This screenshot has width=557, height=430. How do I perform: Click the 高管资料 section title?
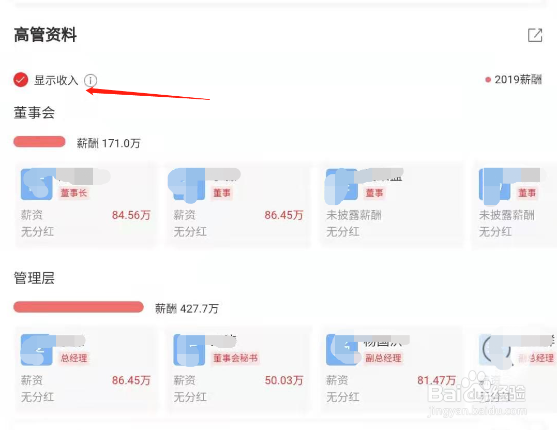pos(45,35)
